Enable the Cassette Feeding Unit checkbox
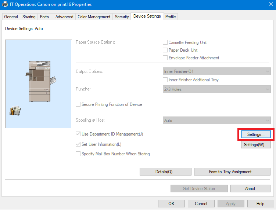Screen dimensions: 276x218 165,42
